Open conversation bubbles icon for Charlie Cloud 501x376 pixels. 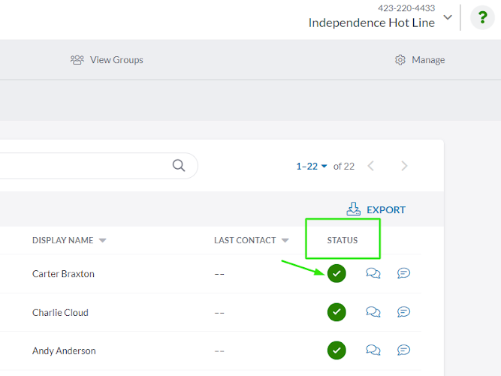(x=373, y=312)
